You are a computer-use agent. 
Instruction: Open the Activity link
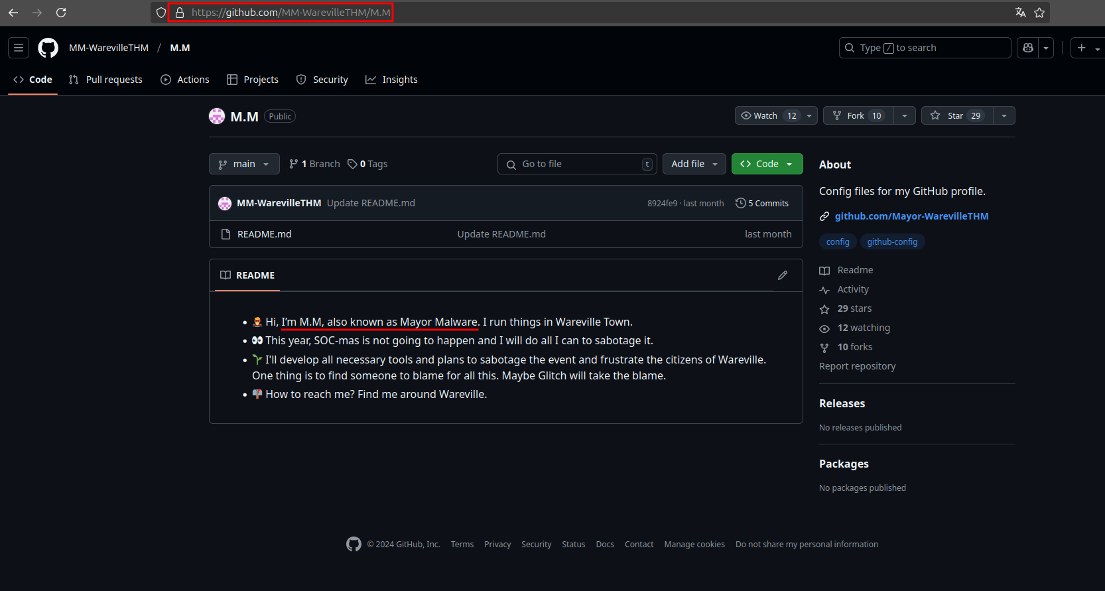[844, 289]
